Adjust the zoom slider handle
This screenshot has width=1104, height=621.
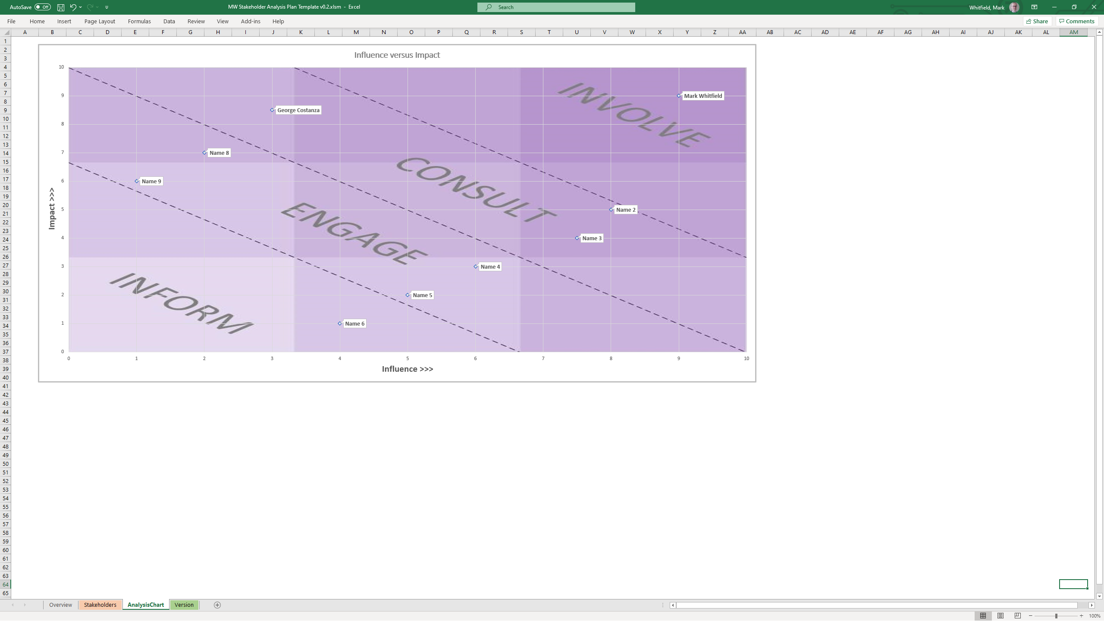tap(1056, 616)
